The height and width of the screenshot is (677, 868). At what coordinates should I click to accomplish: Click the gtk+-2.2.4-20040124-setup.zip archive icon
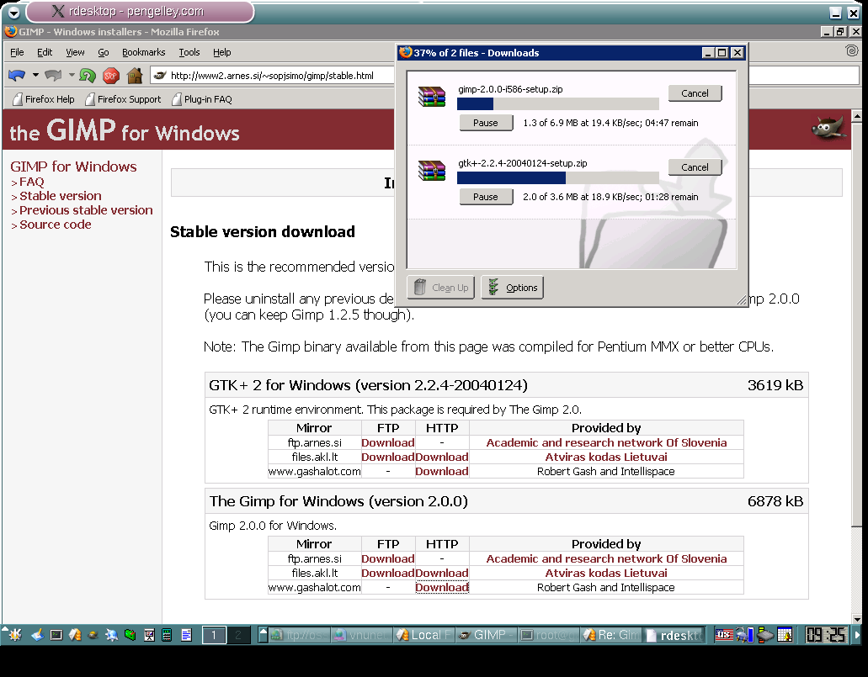pos(432,171)
